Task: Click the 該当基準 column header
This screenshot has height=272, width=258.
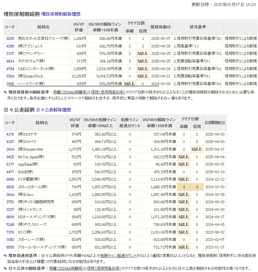Action: click(198, 27)
